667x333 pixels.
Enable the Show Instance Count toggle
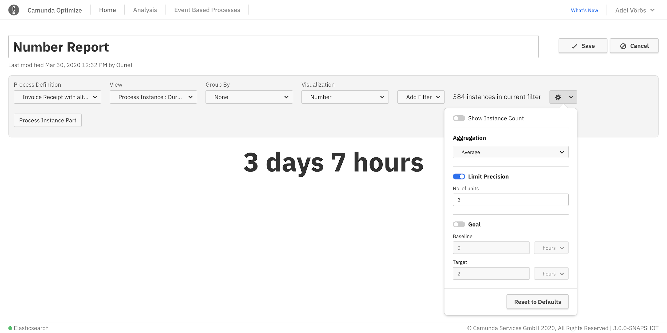(459, 118)
